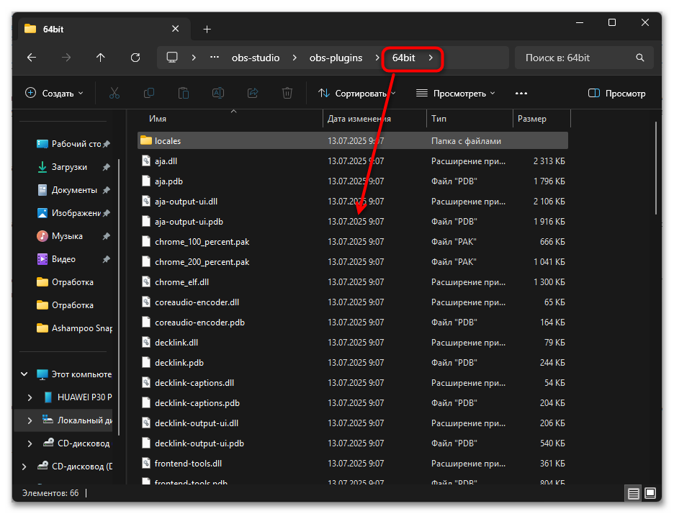Click the Cut scissors icon
The height and width of the screenshot is (514, 674).
(x=114, y=93)
